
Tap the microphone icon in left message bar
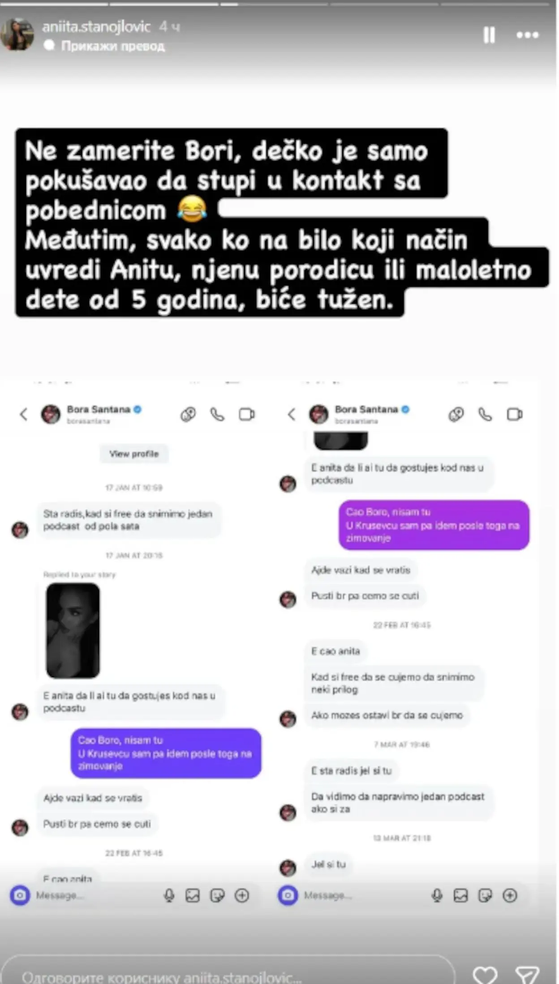click(169, 895)
